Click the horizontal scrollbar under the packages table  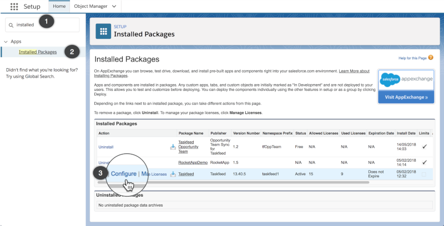(x=233, y=182)
